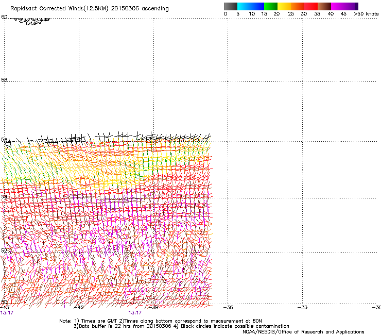Click the ">50 knots" legend label

click(x=366, y=14)
